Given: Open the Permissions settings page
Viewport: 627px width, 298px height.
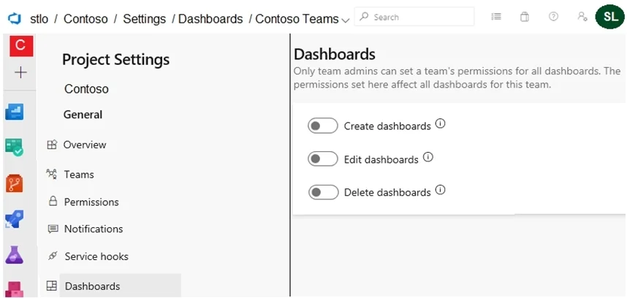Looking at the screenshot, I should click(83, 202).
